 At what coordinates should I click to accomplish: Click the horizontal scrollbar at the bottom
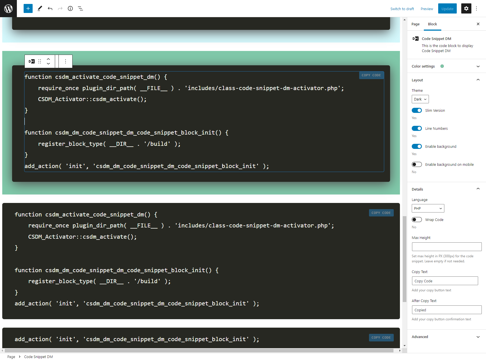[x=199, y=350]
